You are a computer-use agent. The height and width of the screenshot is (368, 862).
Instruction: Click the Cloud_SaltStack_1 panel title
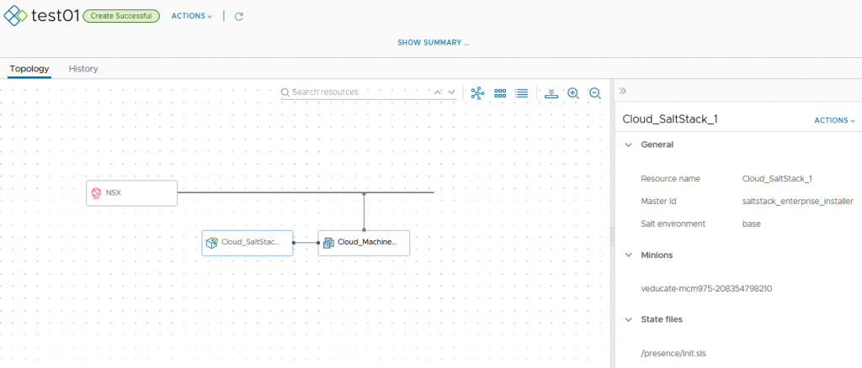[670, 119]
